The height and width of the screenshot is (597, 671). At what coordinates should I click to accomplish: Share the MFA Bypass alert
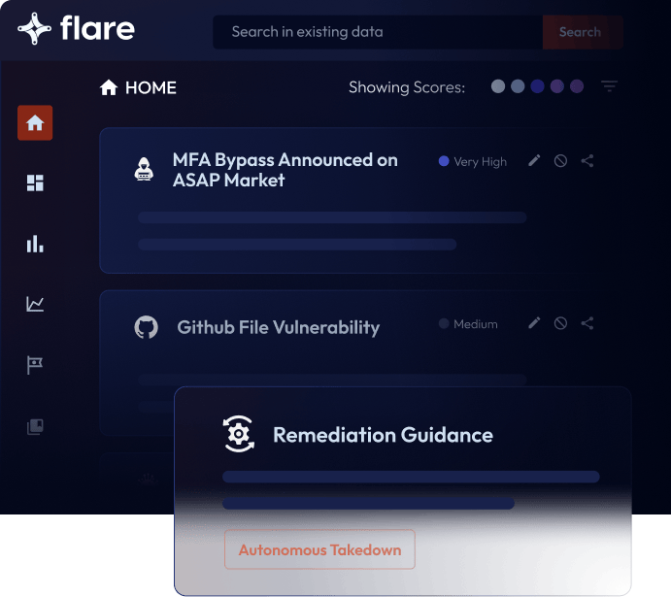(587, 161)
